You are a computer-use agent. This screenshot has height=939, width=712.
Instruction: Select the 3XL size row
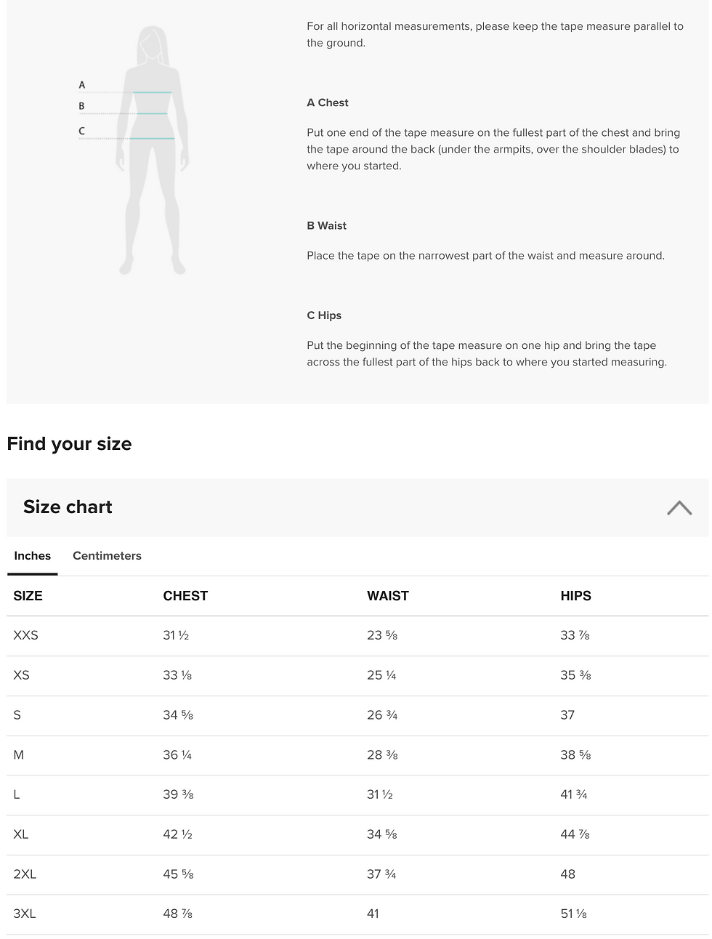(357, 914)
